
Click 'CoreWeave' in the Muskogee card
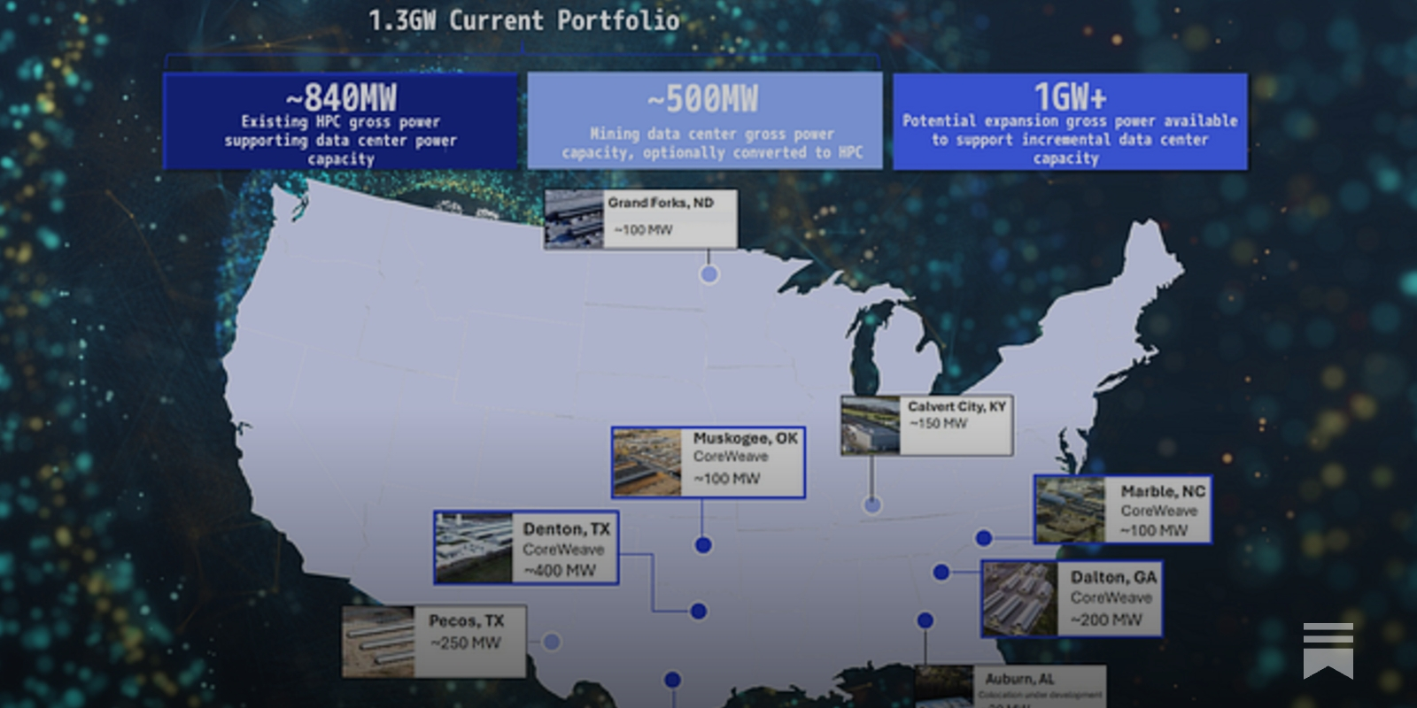pos(731,457)
